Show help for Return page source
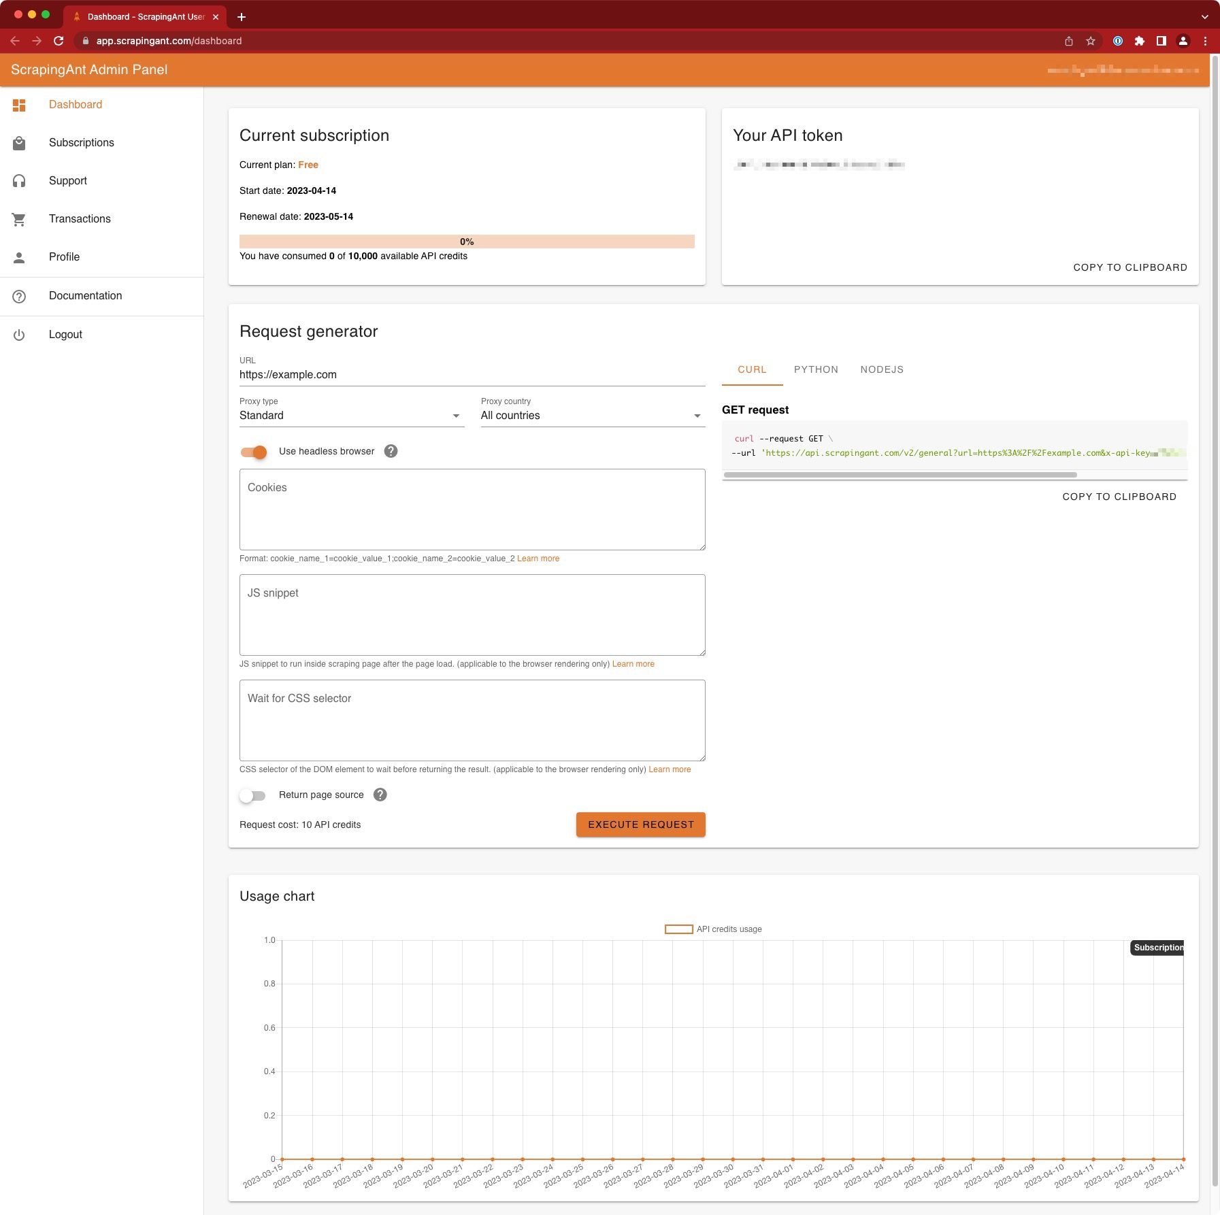The height and width of the screenshot is (1215, 1220). pyautogui.click(x=380, y=795)
